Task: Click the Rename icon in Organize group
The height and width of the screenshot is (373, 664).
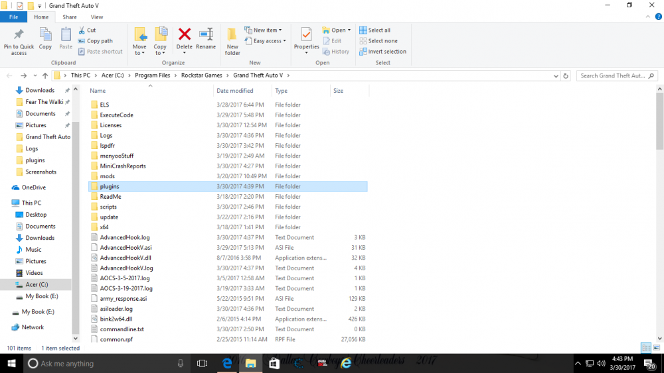Action: pyautogui.click(x=206, y=34)
